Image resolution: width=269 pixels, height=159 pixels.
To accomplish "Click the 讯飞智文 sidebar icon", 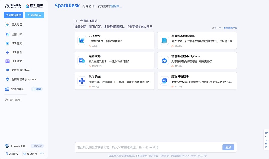I will pos(7,43).
